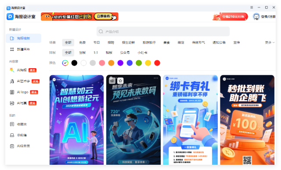This screenshot has height=170, width=281.
Task: Click the 限免 badge next to AI海报
Action: [32, 70]
